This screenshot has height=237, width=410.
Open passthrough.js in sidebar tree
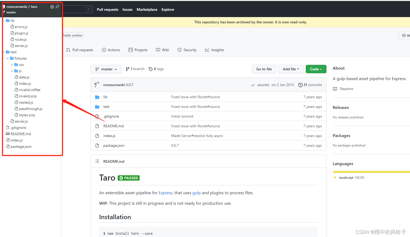pos(31,109)
